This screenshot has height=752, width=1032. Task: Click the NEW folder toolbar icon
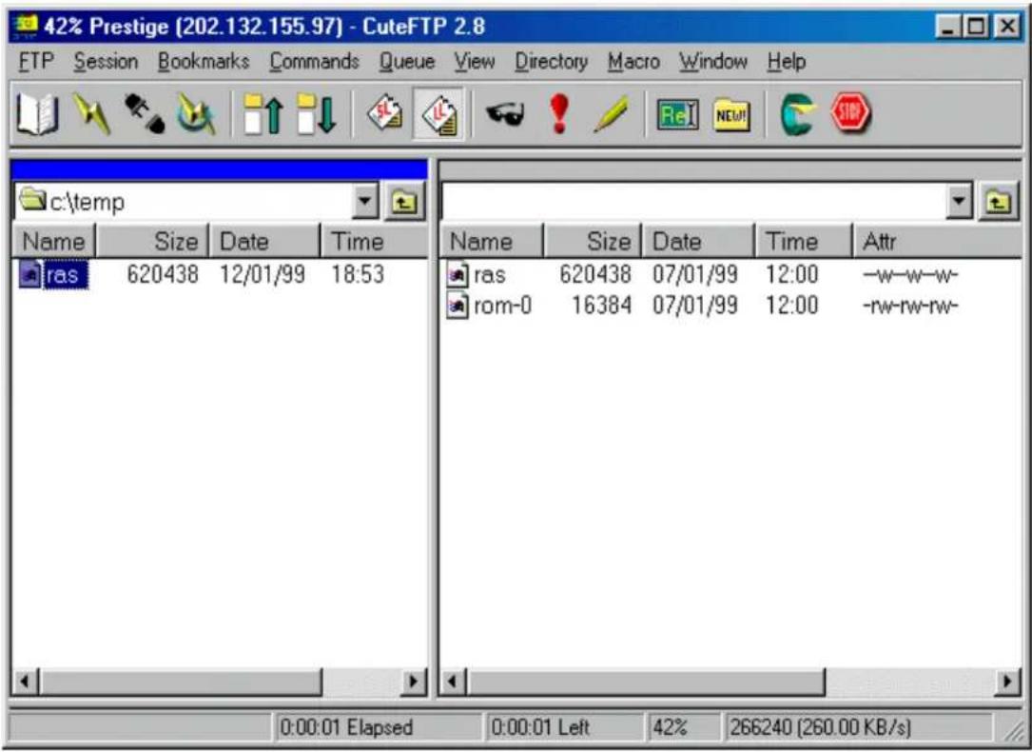[x=731, y=116]
